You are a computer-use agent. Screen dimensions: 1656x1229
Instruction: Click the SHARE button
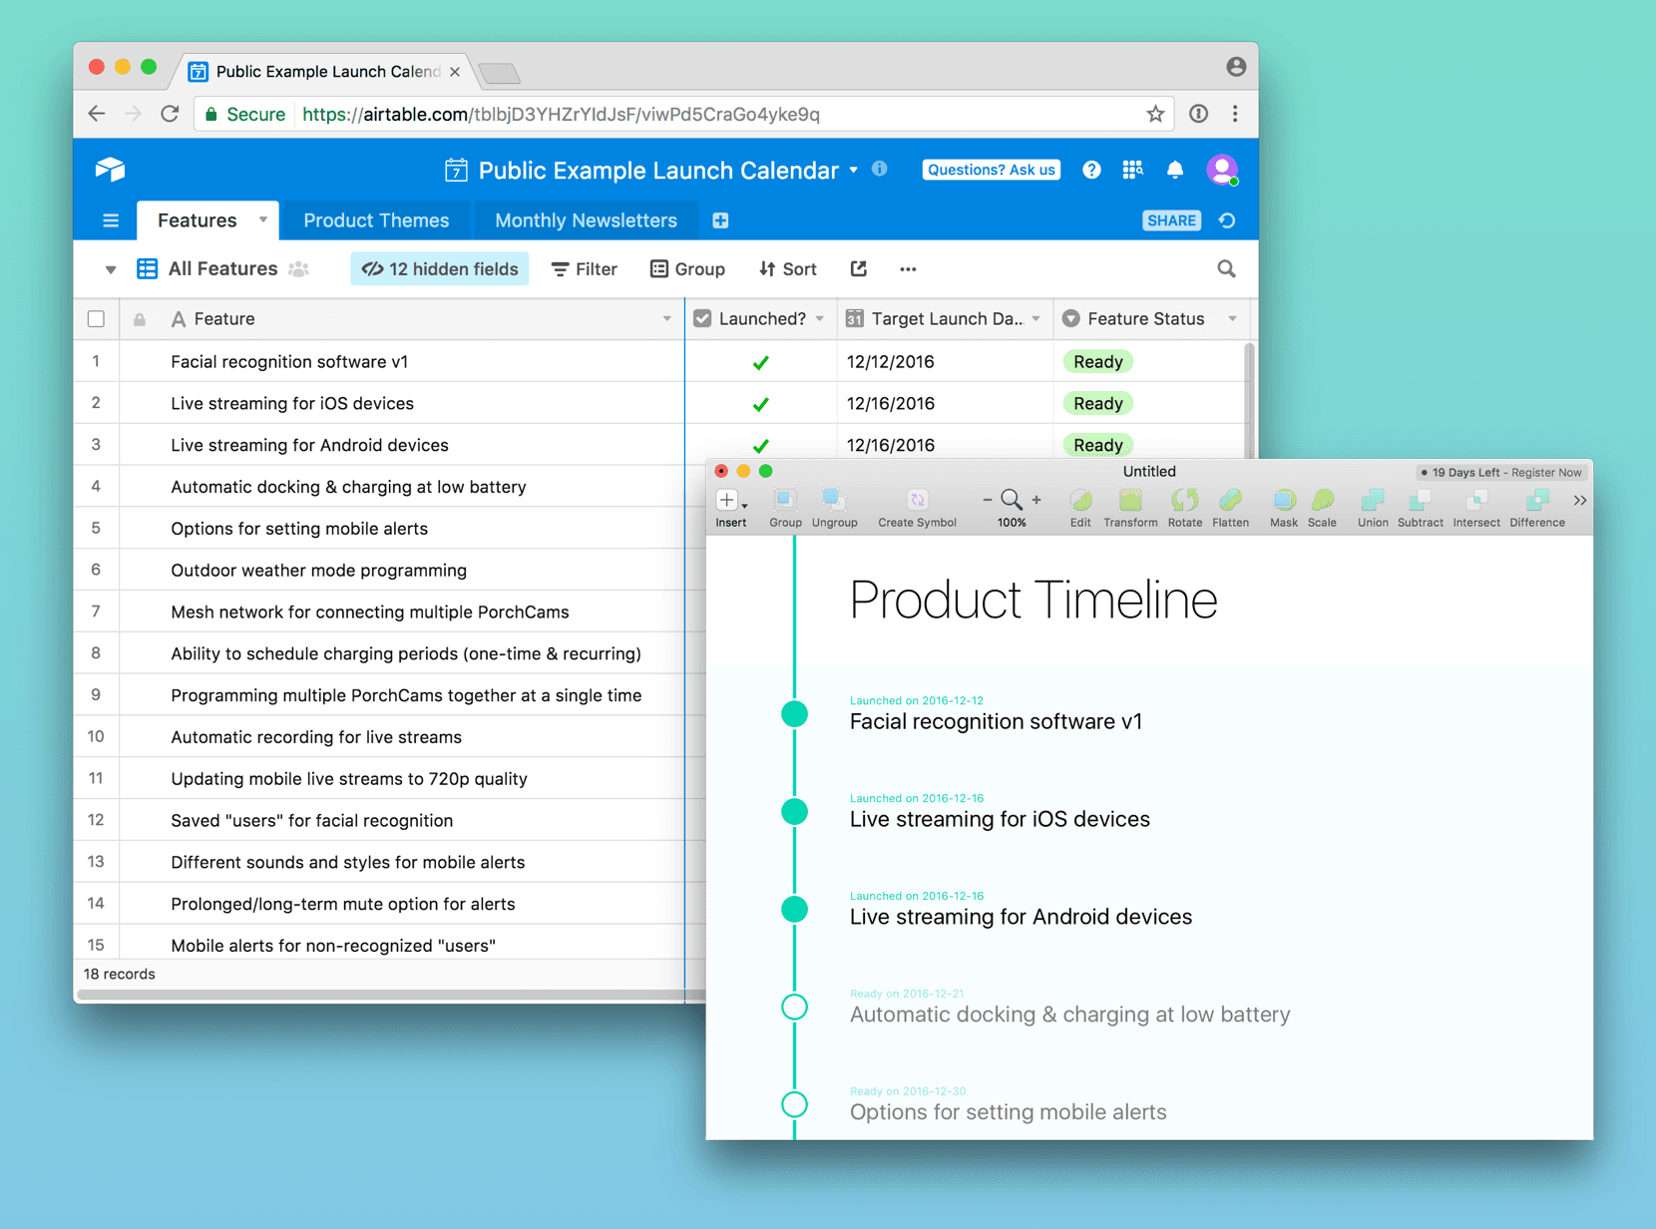[1170, 220]
